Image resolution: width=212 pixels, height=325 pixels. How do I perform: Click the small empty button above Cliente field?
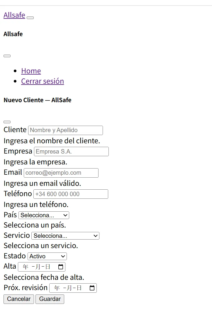click(7, 122)
